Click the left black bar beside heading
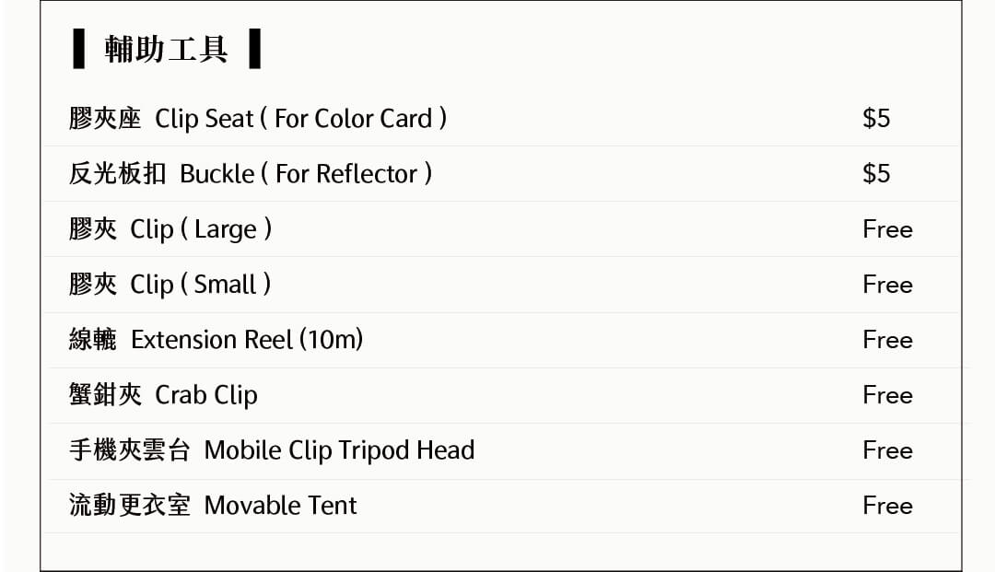 click(78, 48)
